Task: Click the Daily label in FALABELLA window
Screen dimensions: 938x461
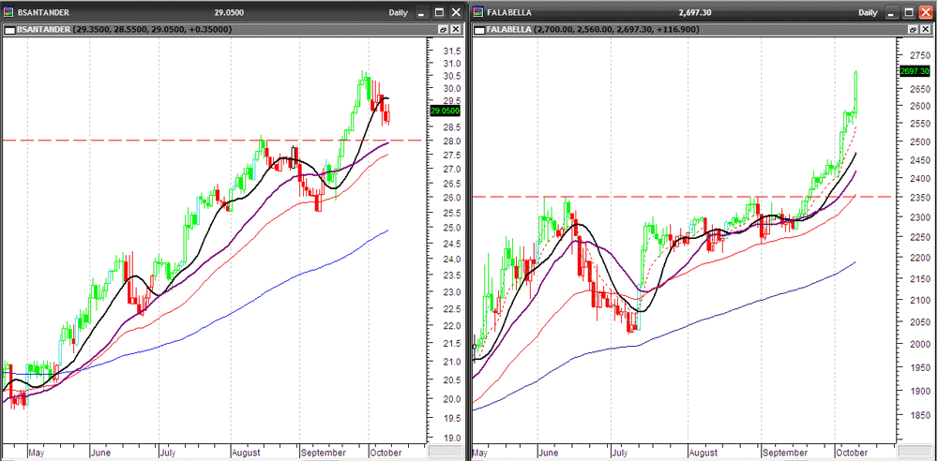Action: click(869, 12)
